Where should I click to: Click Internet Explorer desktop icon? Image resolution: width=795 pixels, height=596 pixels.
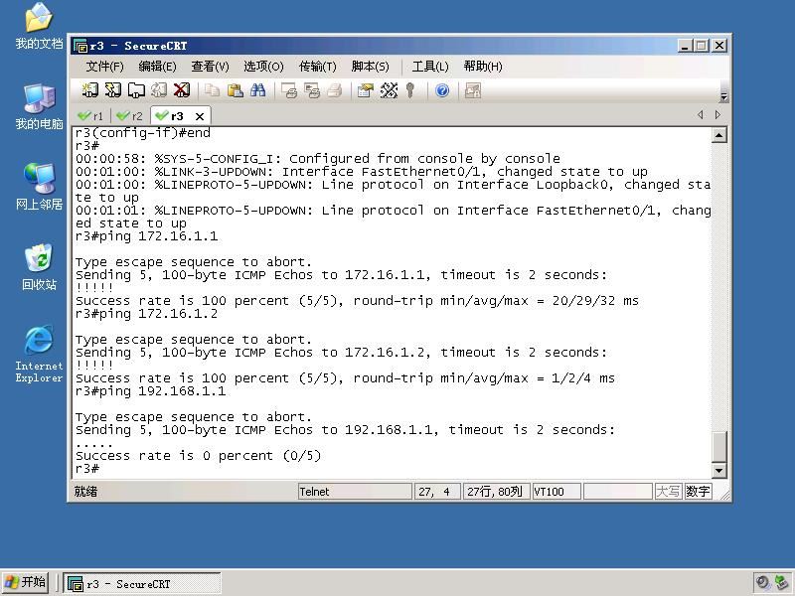click(x=39, y=354)
